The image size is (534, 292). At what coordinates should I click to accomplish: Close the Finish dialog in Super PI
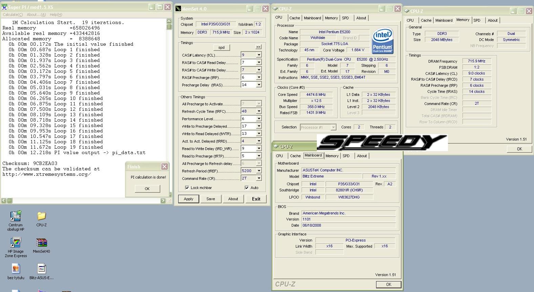coord(164,166)
